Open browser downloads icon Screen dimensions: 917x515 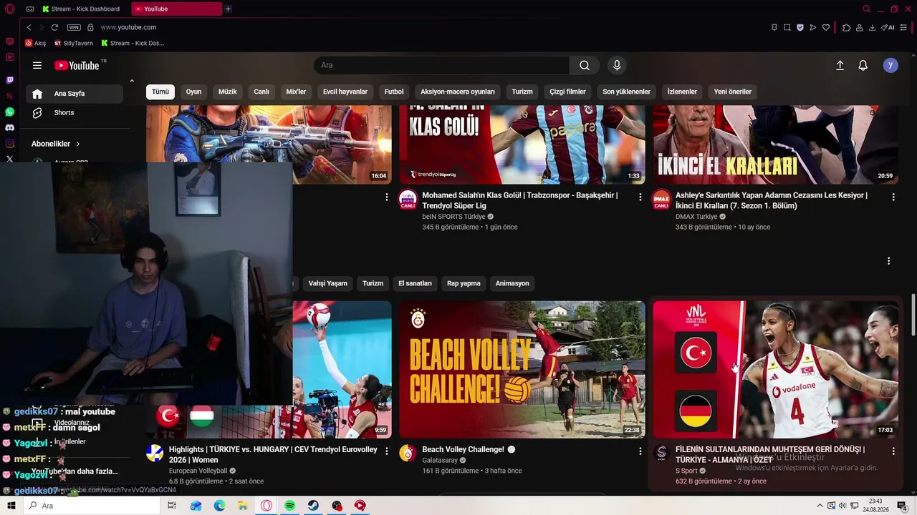(872, 27)
